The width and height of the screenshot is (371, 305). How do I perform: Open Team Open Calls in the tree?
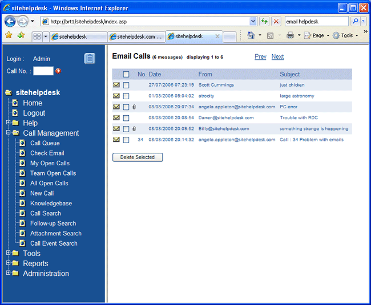point(53,173)
